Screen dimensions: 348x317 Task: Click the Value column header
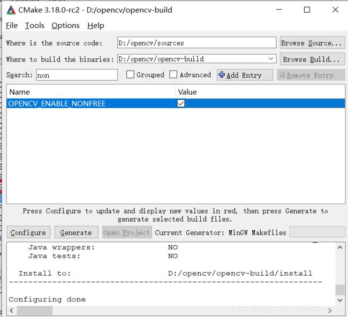click(260, 92)
